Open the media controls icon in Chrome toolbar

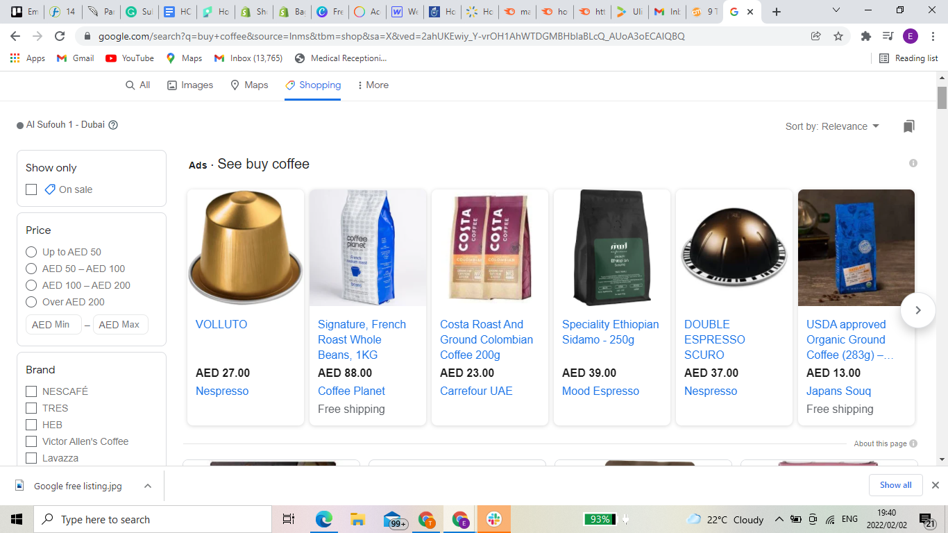coord(888,36)
